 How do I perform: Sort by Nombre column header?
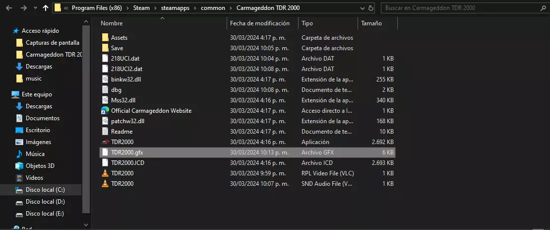(x=112, y=23)
